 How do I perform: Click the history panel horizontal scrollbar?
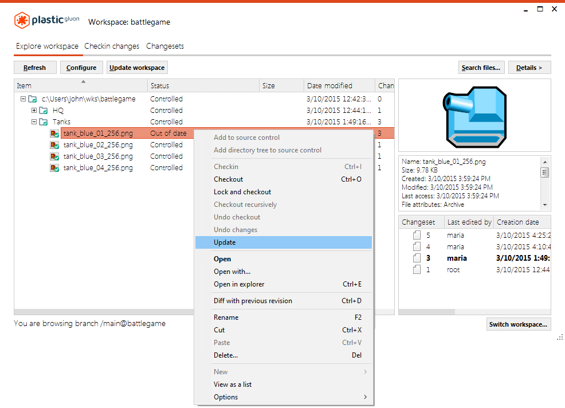tap(427, 312)
